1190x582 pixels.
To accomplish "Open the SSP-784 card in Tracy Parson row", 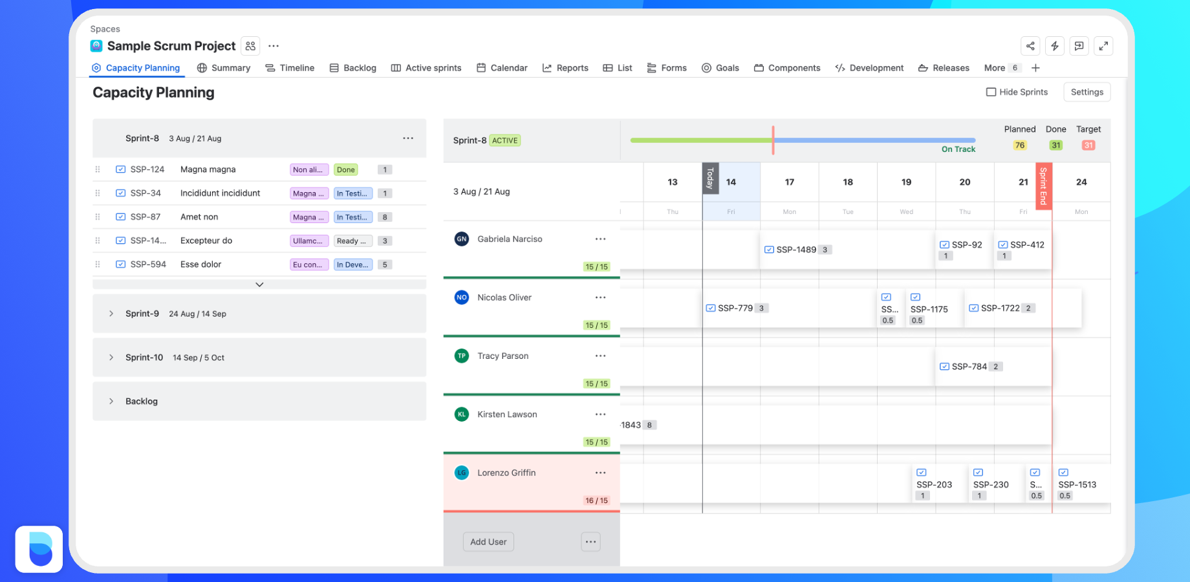I will click(x=993, y=367).
